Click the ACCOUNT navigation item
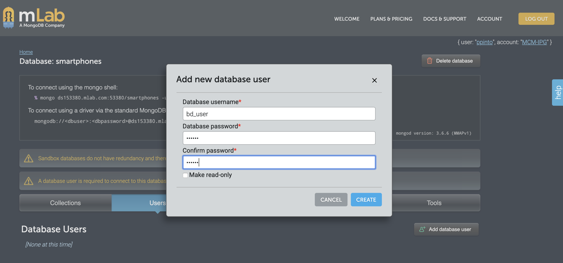 point(489,18)
